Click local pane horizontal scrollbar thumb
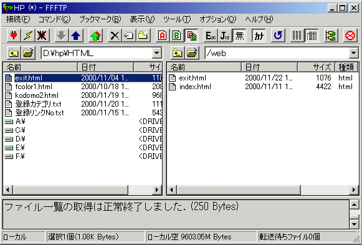Viewport: 362px width, 245px height. [70, 190]
